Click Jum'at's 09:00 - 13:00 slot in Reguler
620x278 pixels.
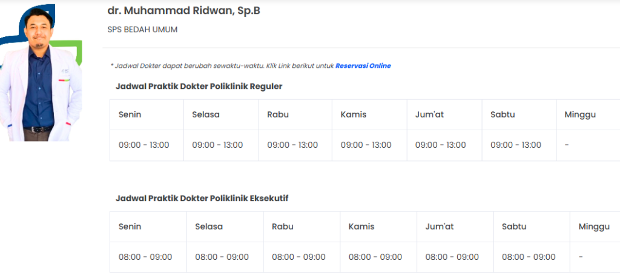tap(440, 145)
